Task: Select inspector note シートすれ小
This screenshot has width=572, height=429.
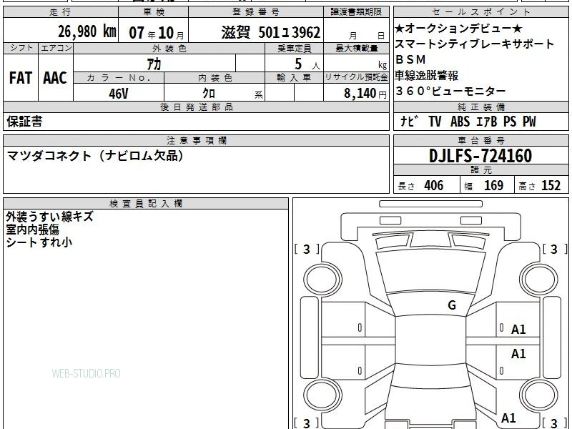Action: click(39, 242)
